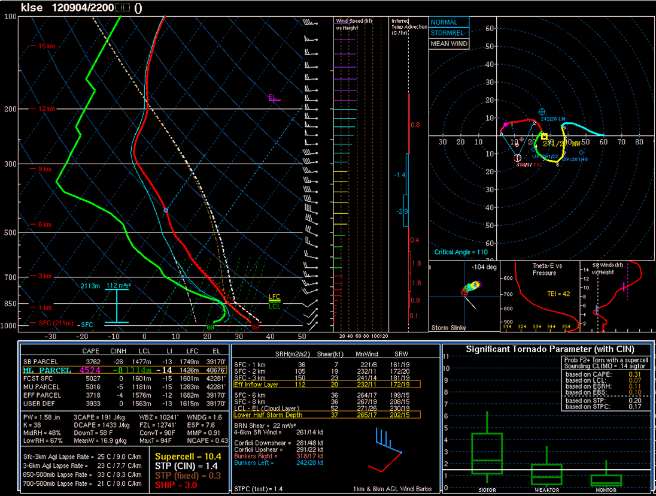Choose the MU PARCEL row
This screenshot has height=496, width=656.
[124, 387]
